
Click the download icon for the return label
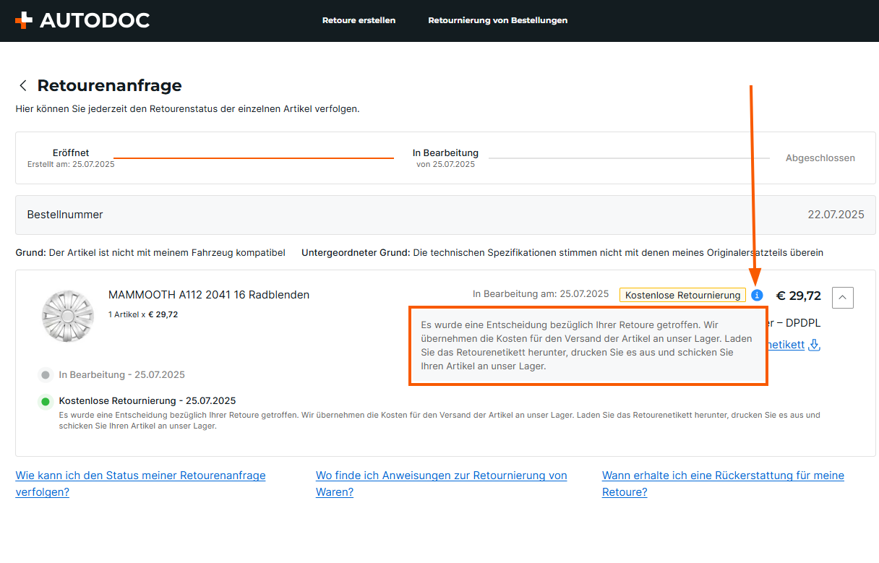click(815, 345)
